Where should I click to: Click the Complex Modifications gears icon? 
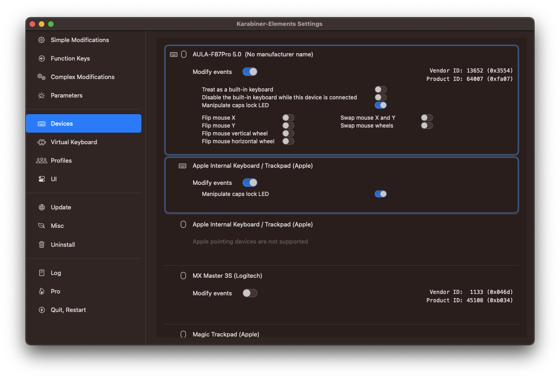point(42,77)
